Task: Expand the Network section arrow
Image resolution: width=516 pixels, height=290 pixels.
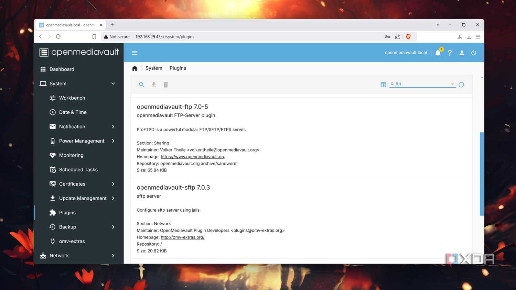Action: pyautogui.click(x=113, y=256)
